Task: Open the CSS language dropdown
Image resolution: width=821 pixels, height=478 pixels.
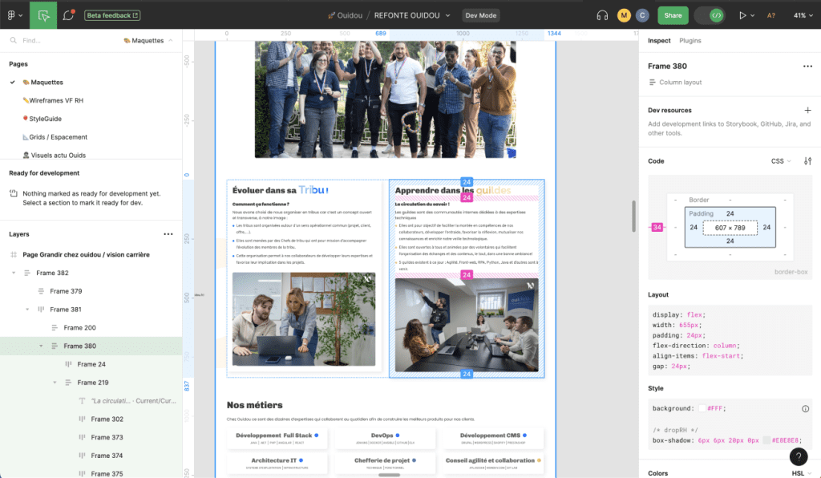Action: click(781, 161)
